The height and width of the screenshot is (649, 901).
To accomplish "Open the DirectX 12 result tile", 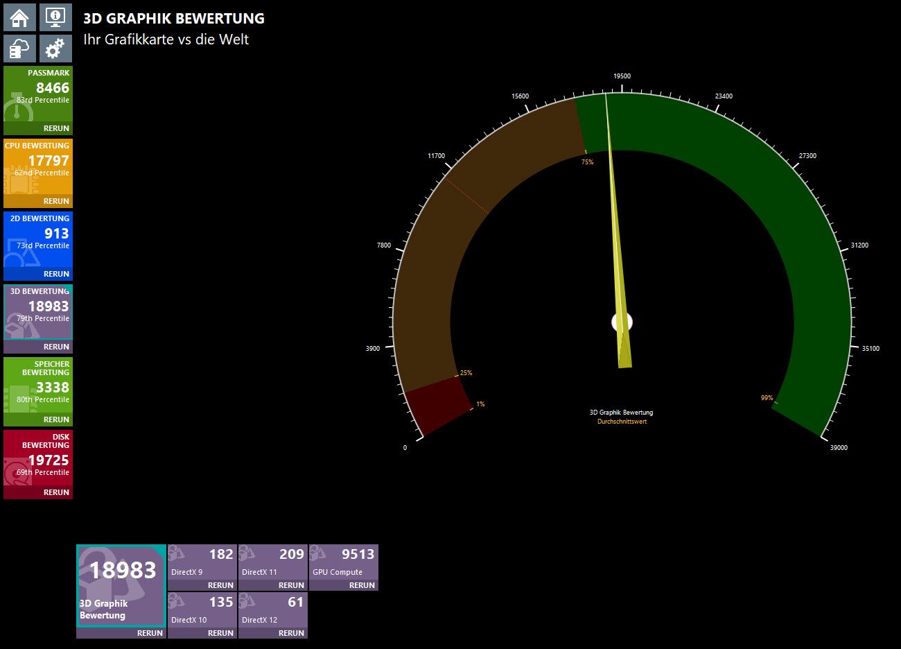I will [273, 610].
